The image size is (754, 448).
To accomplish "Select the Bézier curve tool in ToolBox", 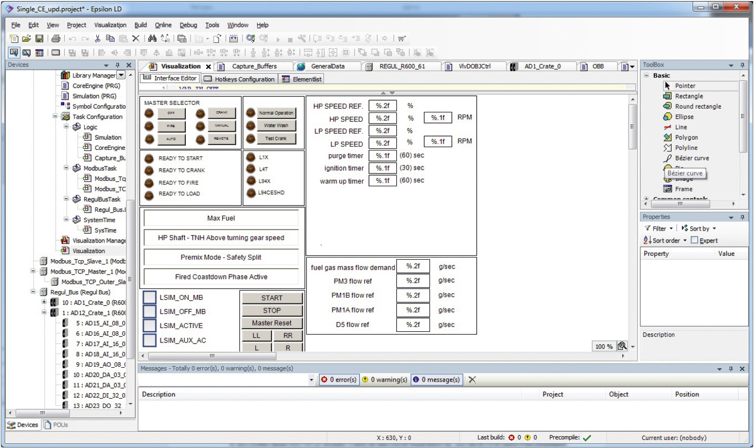I will pyautogui.click(x=692, y=158).
